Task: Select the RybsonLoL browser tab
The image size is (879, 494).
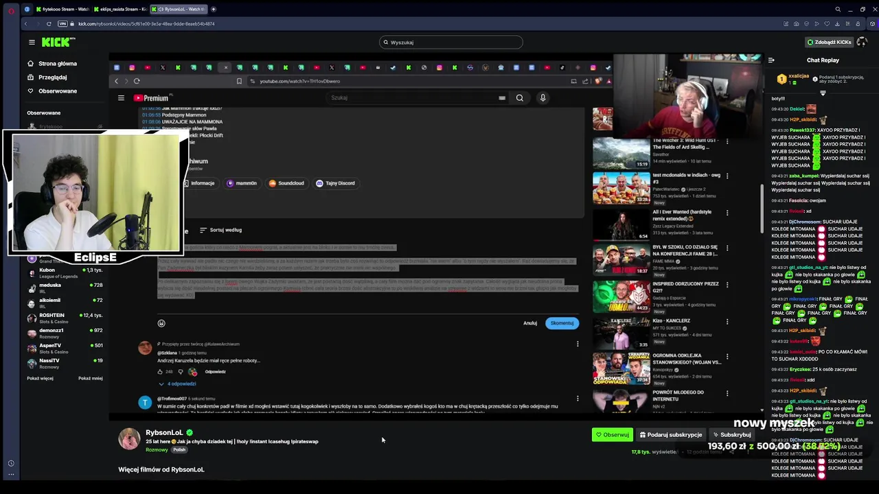Action: coord(179,9)
